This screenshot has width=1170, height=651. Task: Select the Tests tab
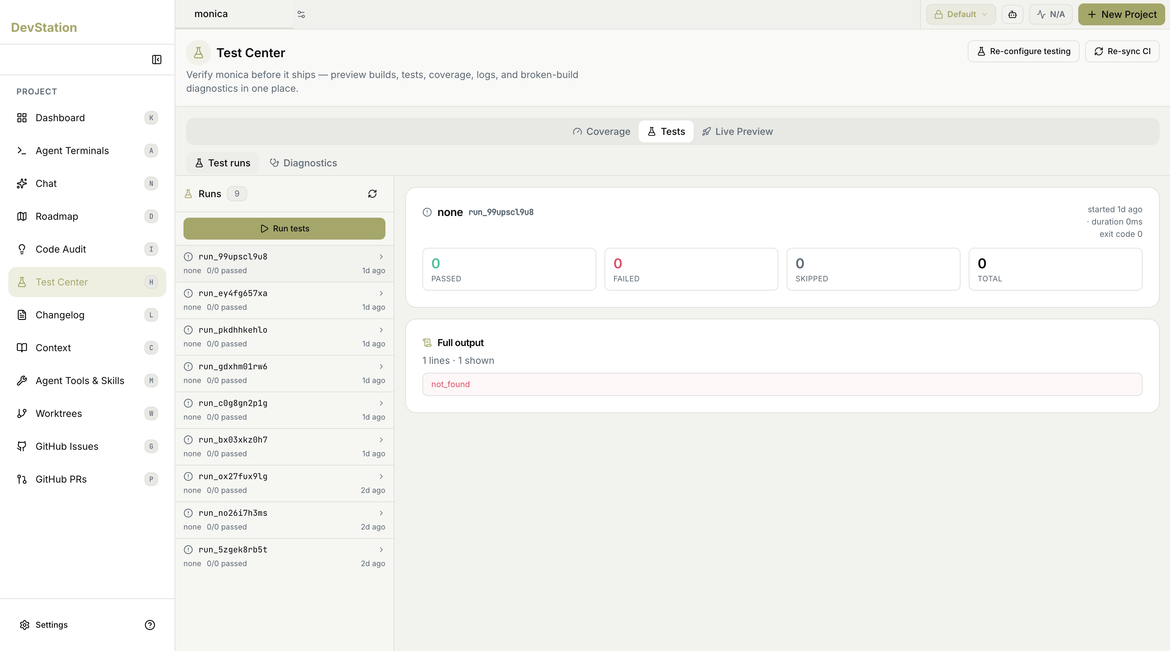(666, 132)
